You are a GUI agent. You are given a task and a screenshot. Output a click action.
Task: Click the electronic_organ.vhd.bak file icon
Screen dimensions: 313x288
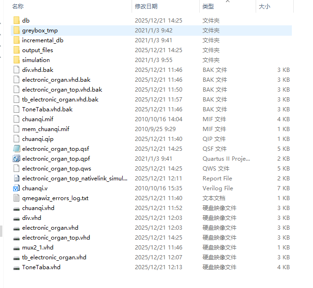pos(16,79)
